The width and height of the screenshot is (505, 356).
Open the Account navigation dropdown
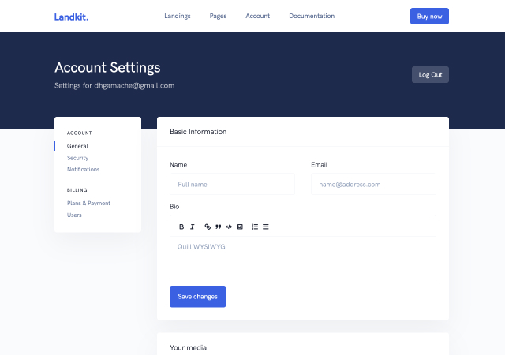pos(257,16)
